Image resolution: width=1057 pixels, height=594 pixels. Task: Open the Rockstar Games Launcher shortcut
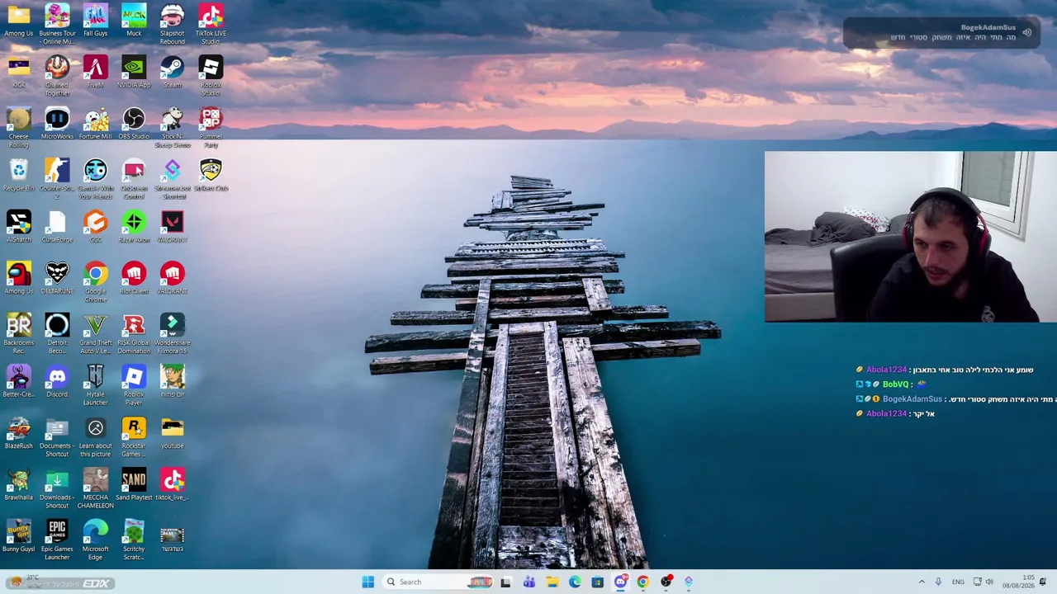[x=134, y=437]
